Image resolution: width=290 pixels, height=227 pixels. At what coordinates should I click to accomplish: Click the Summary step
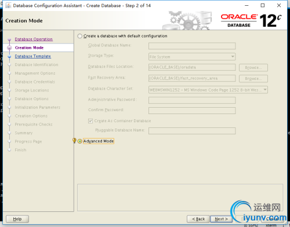(x=24, y=133)
